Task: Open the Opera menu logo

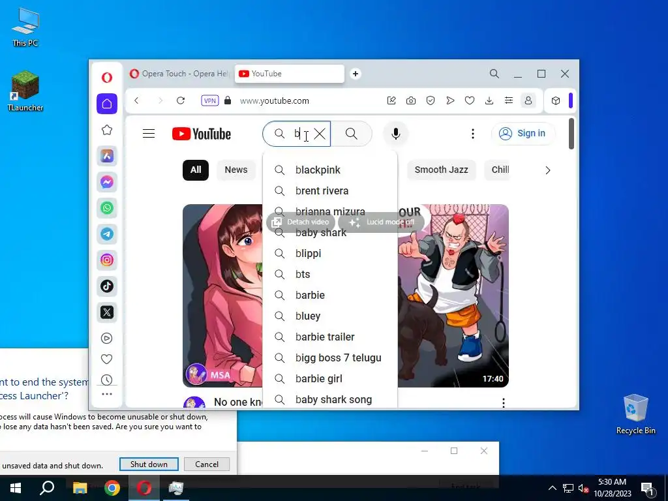Action: click(x=107, y=77)
